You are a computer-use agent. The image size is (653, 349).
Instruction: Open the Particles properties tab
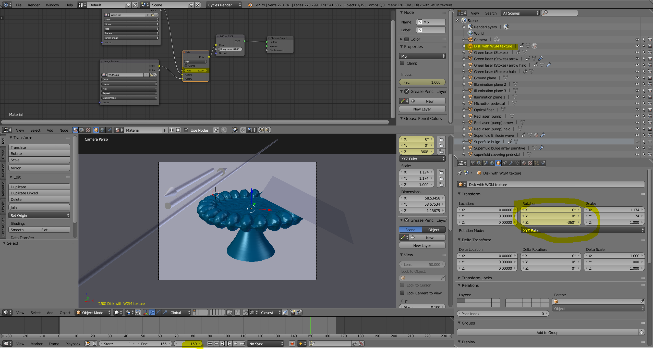(x=537, y=163)
